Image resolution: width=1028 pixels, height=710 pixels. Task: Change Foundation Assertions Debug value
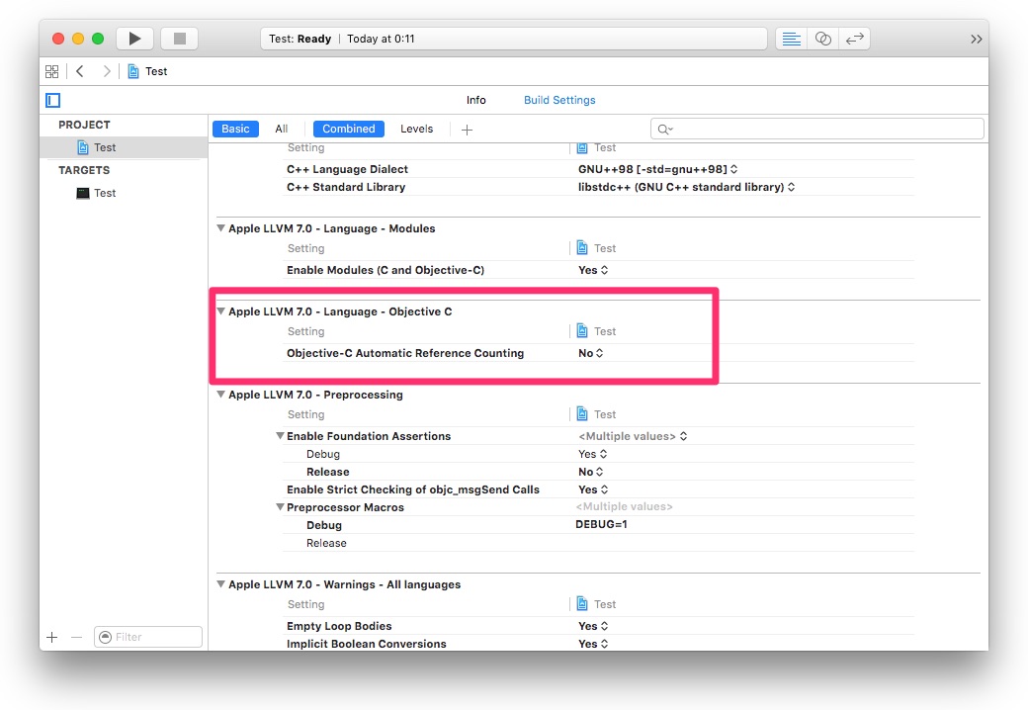coord(593,454)
